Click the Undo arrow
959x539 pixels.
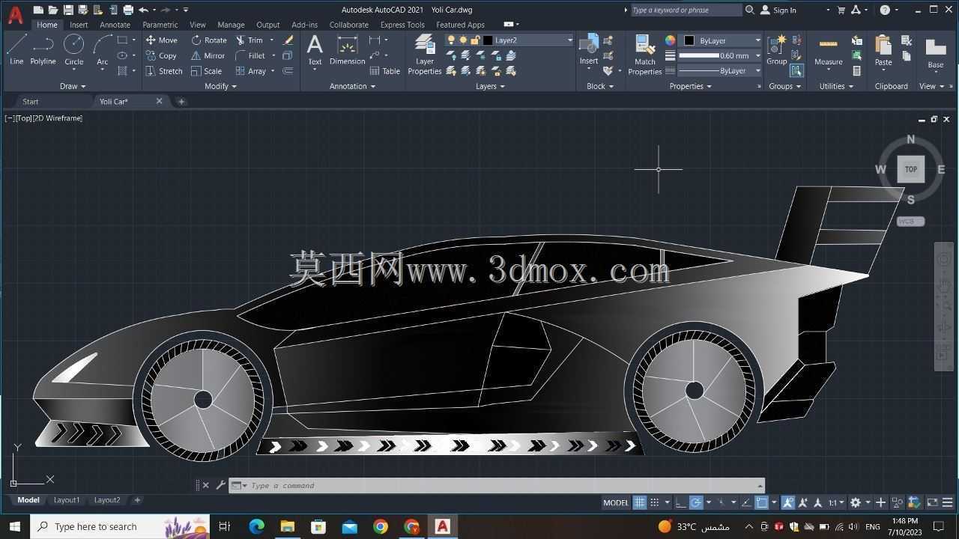coord(143,10)
